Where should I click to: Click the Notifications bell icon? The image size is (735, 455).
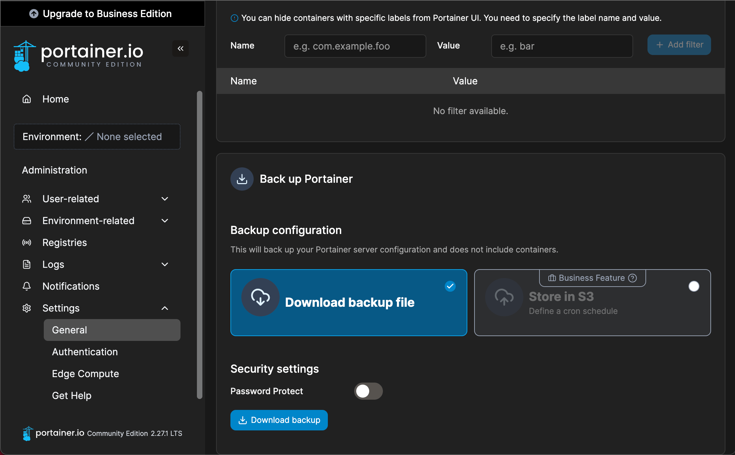[x=27, y=286]
